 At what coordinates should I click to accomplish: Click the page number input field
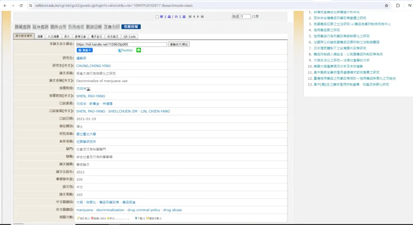point(246,16)
